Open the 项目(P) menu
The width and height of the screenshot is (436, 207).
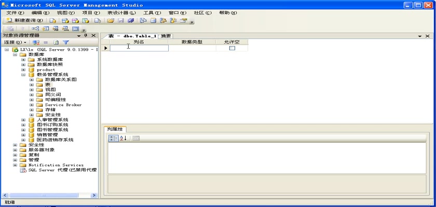91,13
